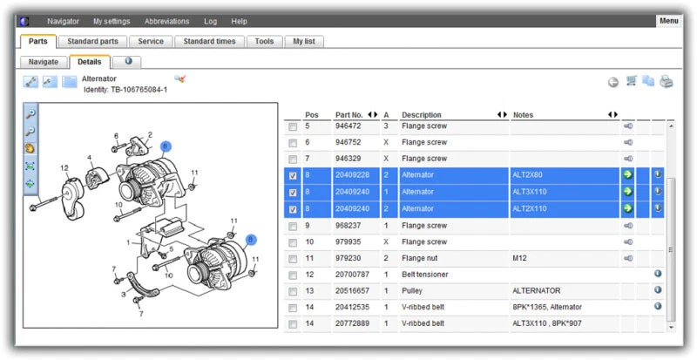Click the fit whole image green arrows icon
The width and height of the screenshot is (697, 360).
point(30,183)
